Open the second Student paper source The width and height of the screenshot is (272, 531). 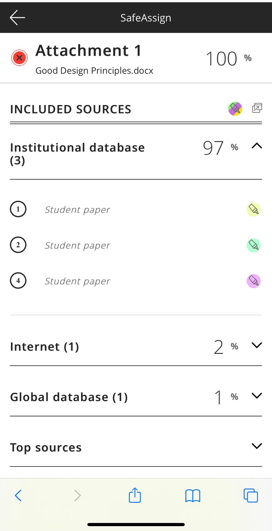(x=77, y=246)
